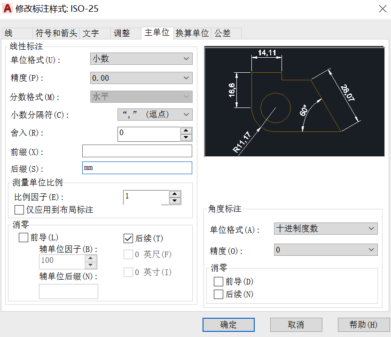Check the angular 前导(D) checkbox

219,282
